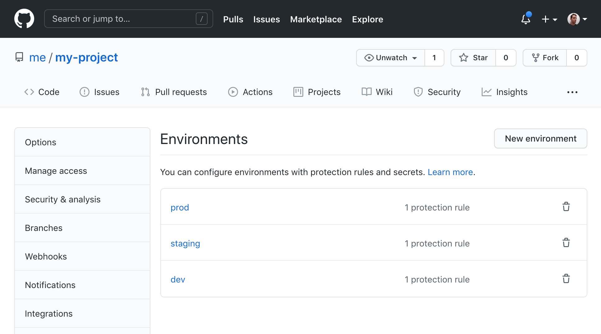This screenshot has width=601, height=334.
Task: Click the Insights graph icon
Action: tap(486, 92)
